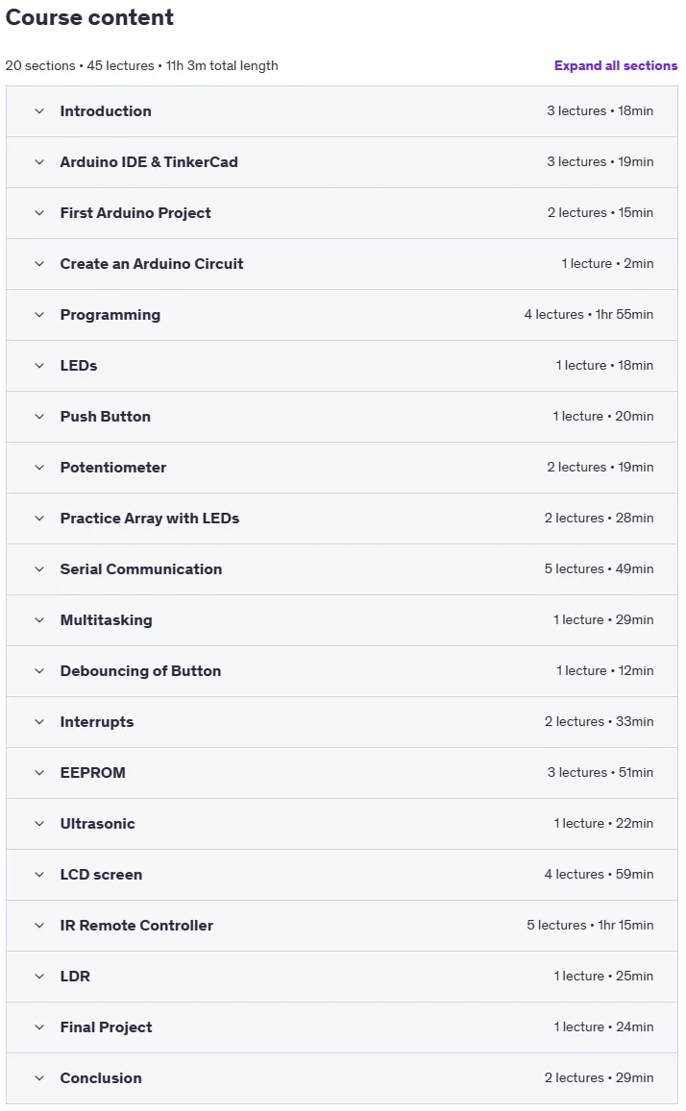This screenshot has height=1111, width=686.
Task: Click the Create an Arduino Circuit title
Action: (152, 263)
